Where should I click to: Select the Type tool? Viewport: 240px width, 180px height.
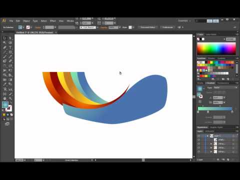pos(10,47)
